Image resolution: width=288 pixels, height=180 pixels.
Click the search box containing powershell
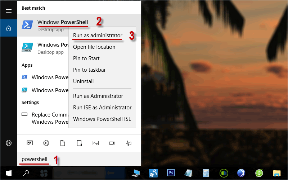(79, 159)
